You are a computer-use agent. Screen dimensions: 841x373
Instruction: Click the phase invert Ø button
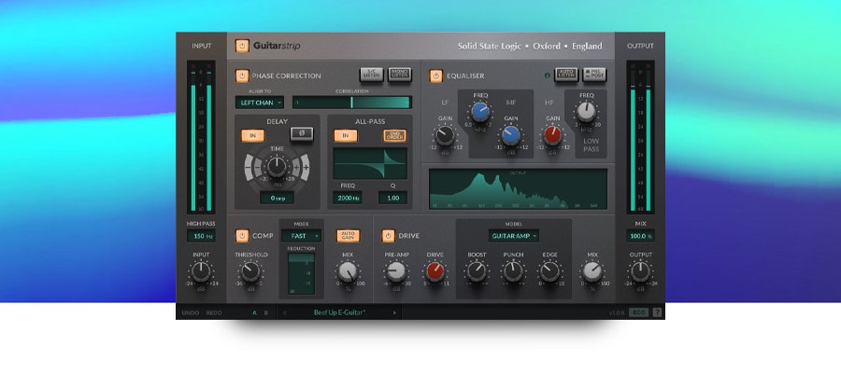(x=303, y=134)
